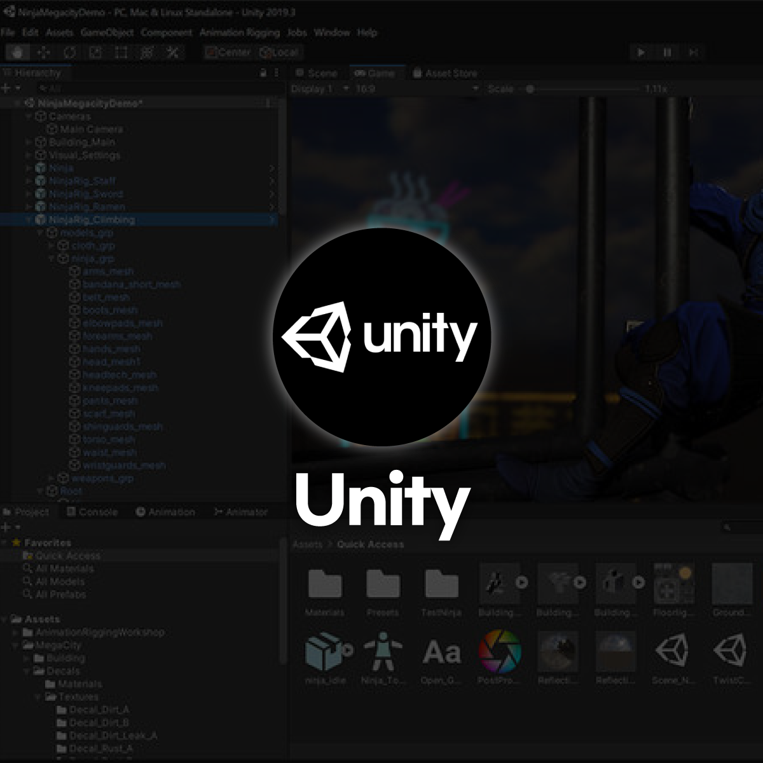Toggle the Hierarchy panel lock icon

263,73
